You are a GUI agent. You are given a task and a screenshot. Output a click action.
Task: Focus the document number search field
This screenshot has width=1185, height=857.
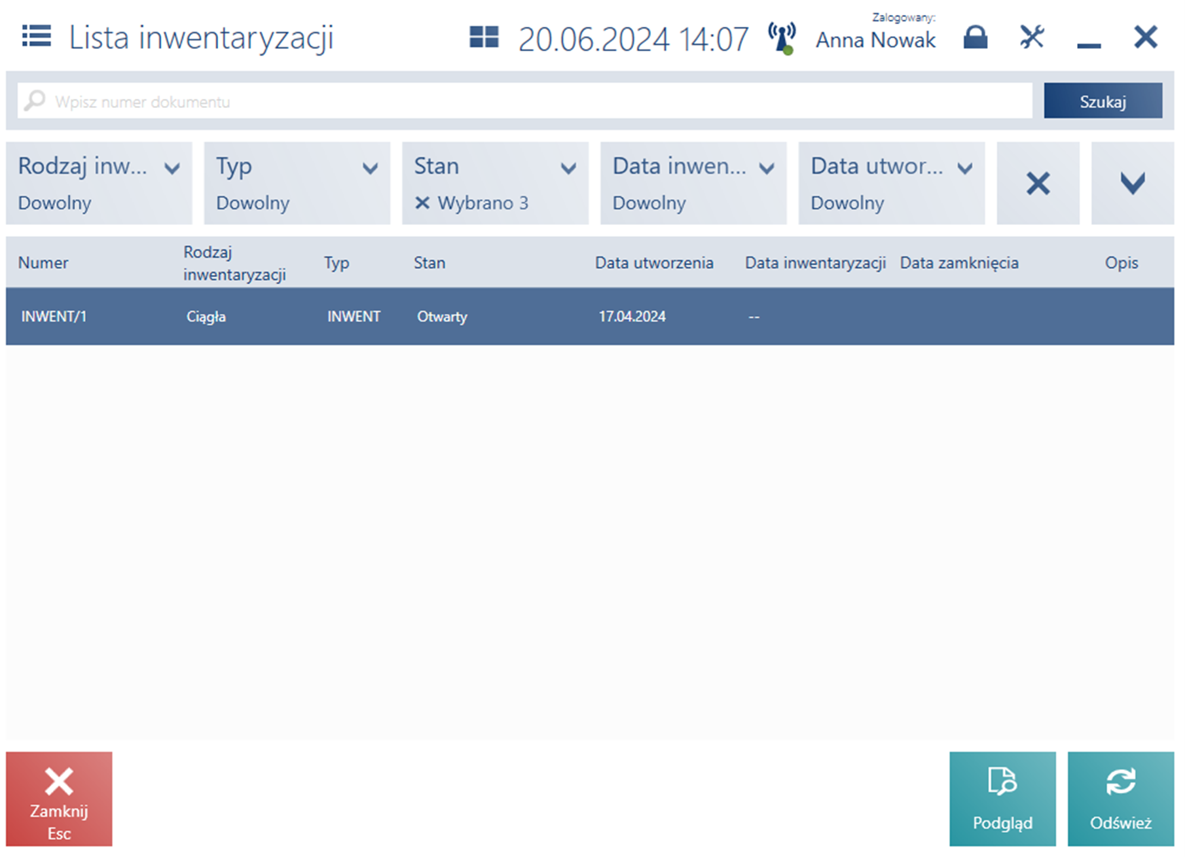[x=525, y=101]
